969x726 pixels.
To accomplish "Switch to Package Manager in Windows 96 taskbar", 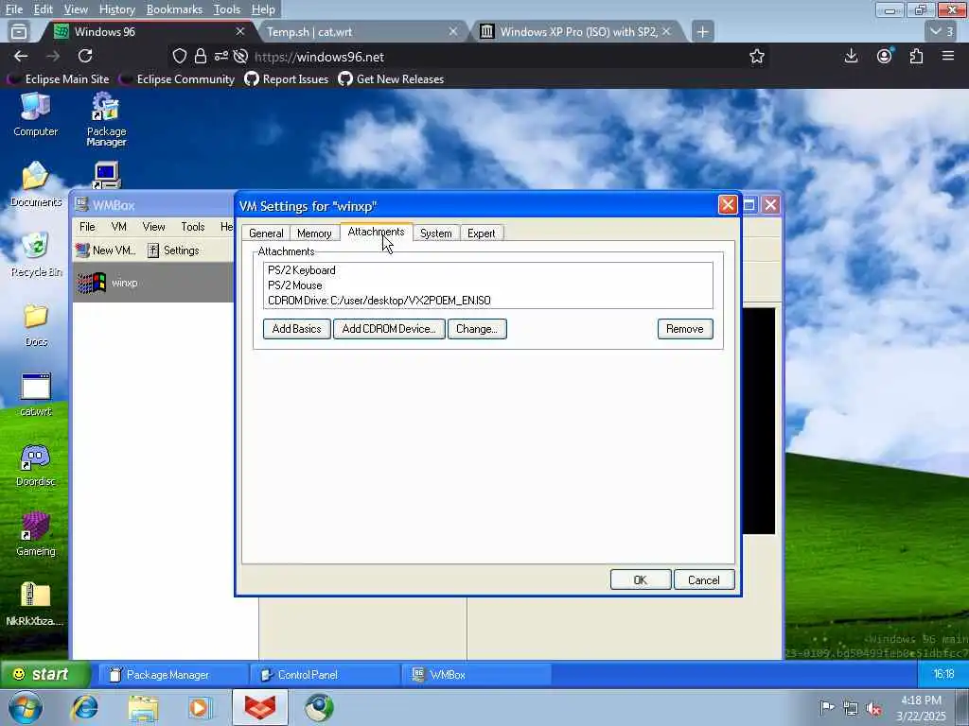I will (x=172, y=675).
